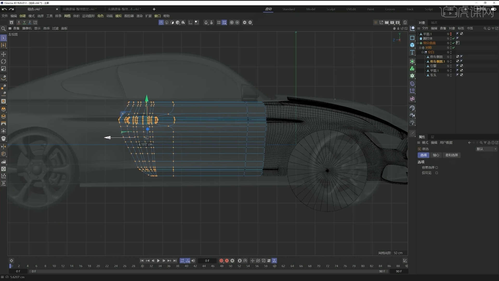This screenshot has width=499, height=281.
Task: Select the 车头 object
Action: click(x=433, y=75)
